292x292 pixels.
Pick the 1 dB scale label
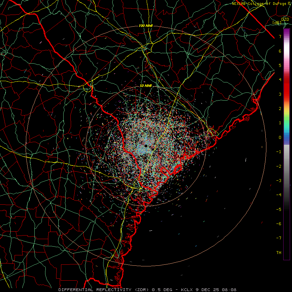[x=280, y=123]
